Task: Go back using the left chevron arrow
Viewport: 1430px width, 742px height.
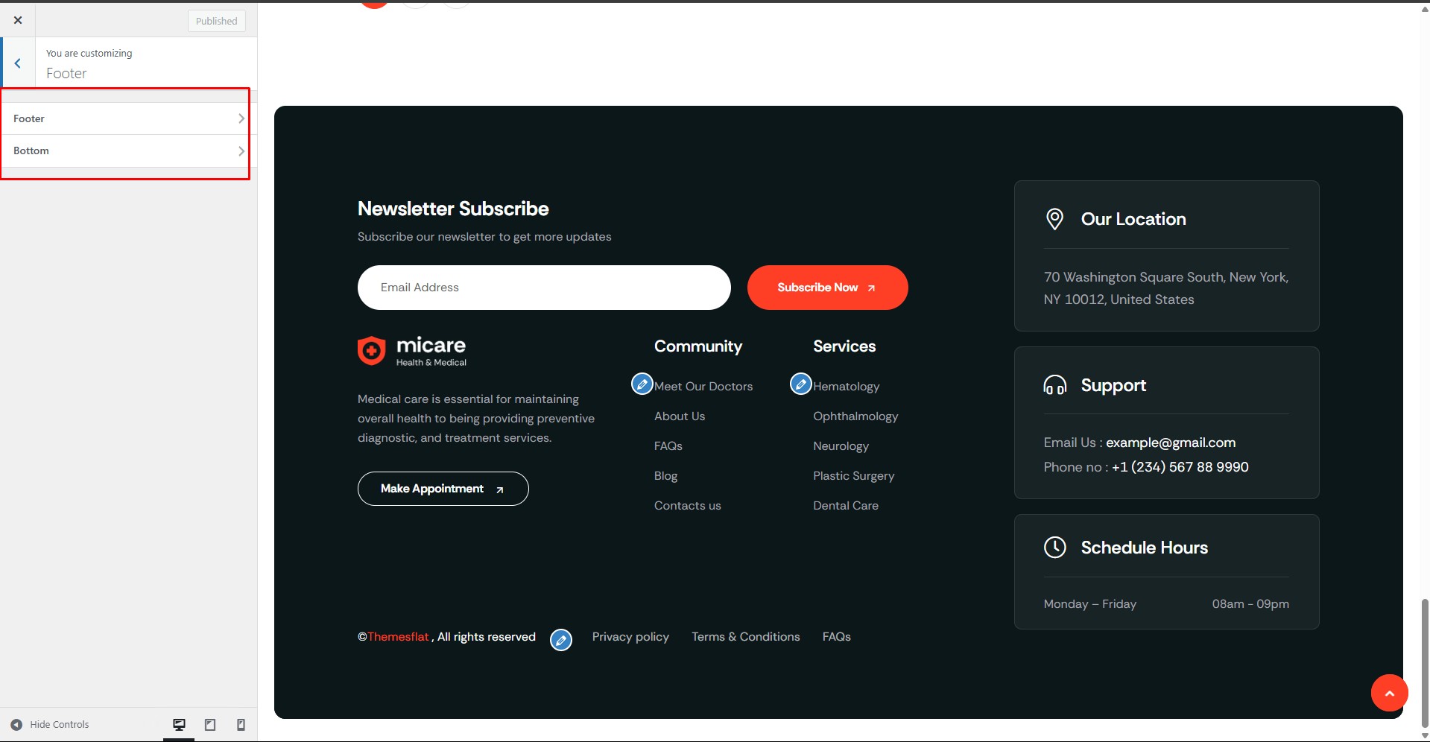Action: click(18, 63)
